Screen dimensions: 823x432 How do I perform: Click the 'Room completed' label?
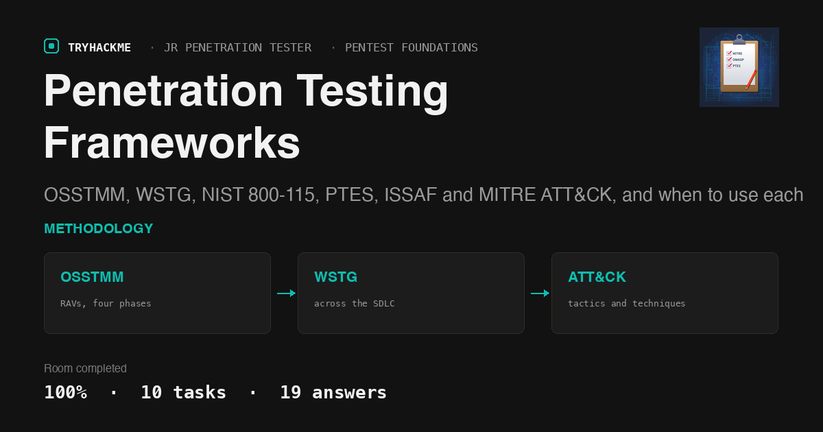pyautogui.click(x=85, y=368)
